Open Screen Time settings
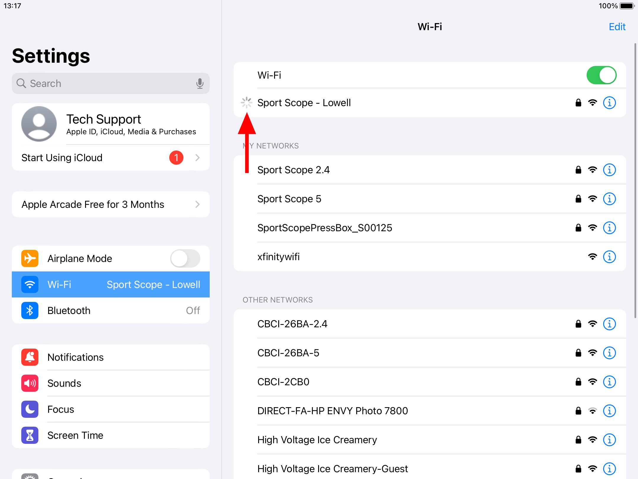 (111, 435)
